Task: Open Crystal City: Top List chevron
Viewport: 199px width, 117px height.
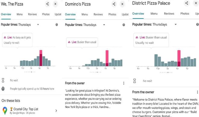Action: [x=56, y=111]
